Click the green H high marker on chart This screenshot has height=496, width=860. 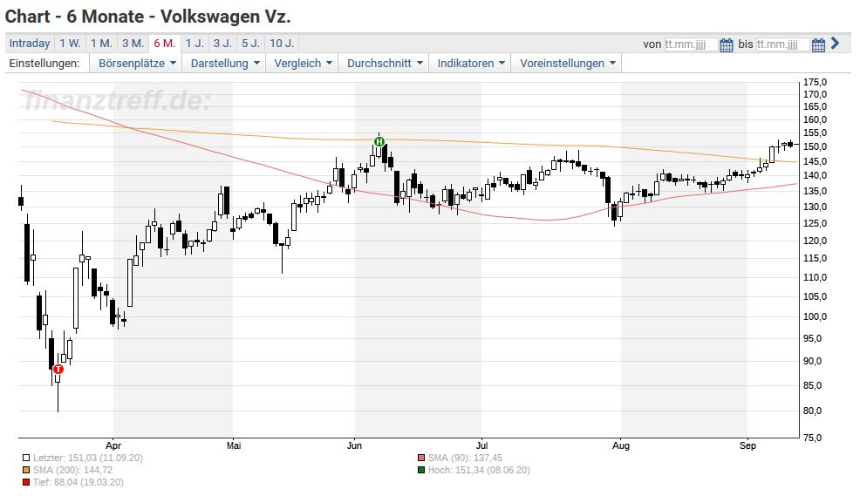379,142
